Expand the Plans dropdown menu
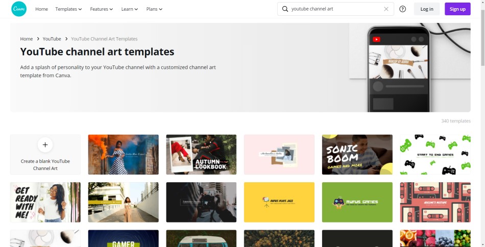This screenshot has height=247, width=485. pos(154,9)
